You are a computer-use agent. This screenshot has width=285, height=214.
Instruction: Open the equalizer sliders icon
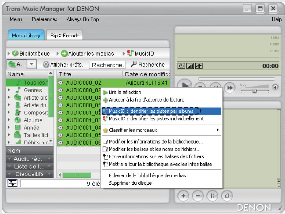199,66
